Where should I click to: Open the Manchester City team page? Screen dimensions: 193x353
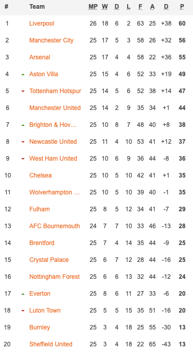point(52,40)
